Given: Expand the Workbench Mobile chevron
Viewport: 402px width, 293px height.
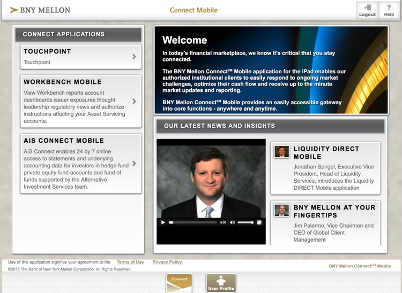Looking at the screenshot, I should coord(134,101).
